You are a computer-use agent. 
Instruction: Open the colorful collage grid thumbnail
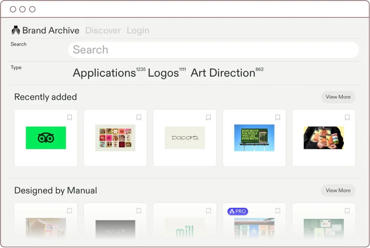pos(115,138)
